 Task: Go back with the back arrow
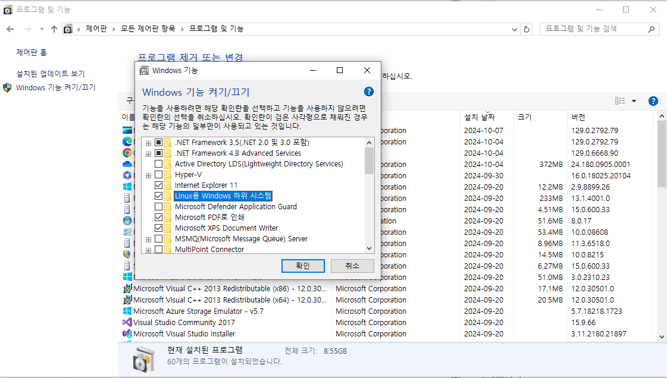coord(11,29)
